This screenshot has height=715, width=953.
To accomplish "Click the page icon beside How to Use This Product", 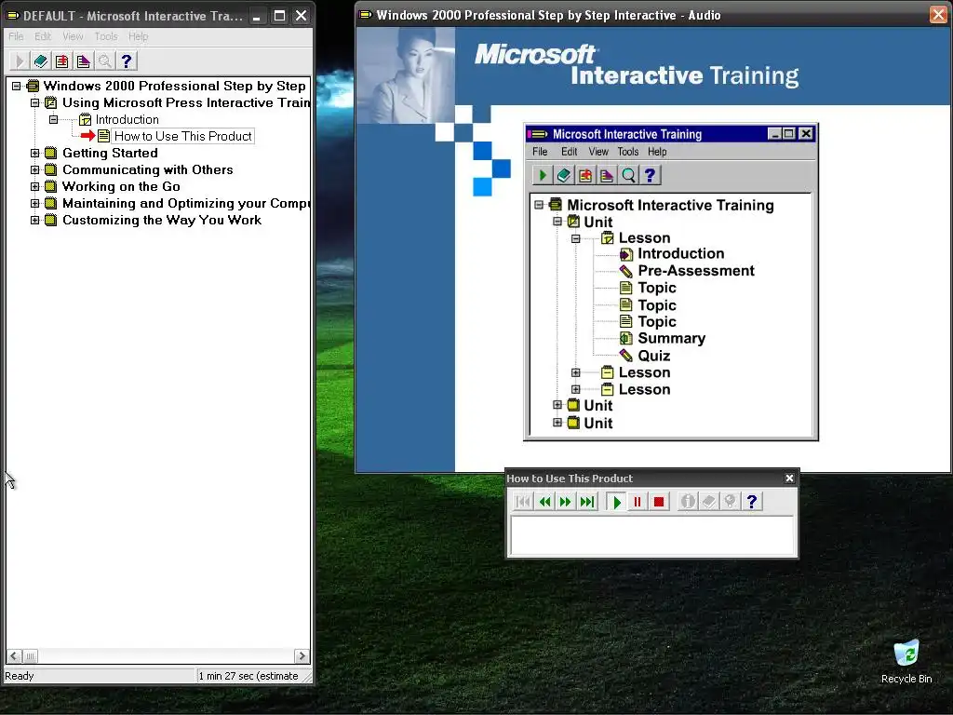I will tap(104, 136).
